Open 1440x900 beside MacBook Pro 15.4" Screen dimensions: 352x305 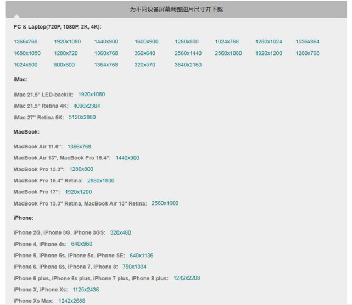[127, 158]
